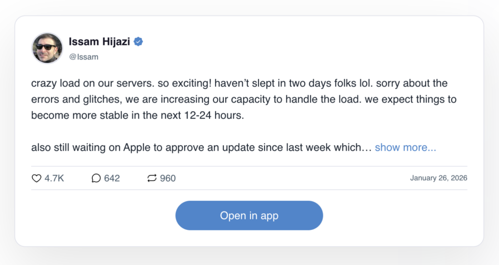Repost using the repost arrows icon

(152, 178)
